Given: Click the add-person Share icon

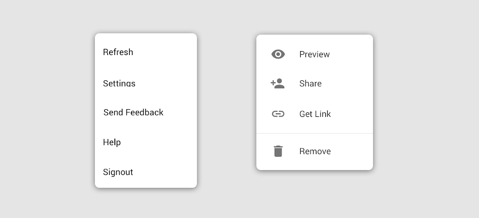Looking at the screenshot, I should pyautogui.click(x=277, y=83).
